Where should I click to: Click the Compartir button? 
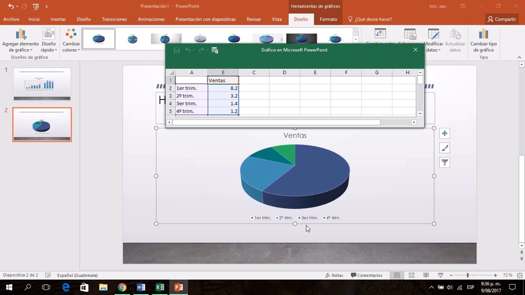[x=501, y=19]
